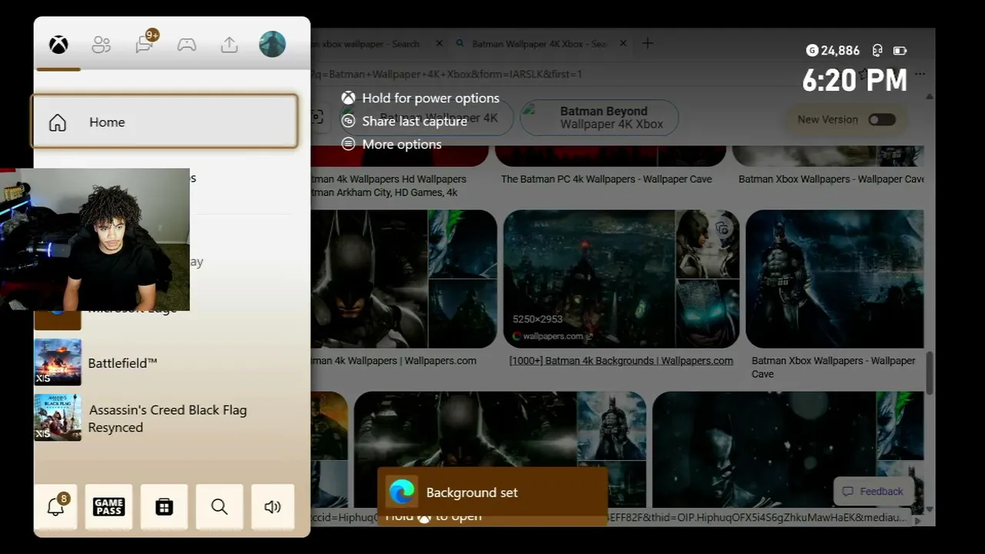Click the controller battery icon
This screenshot has width=985, height=554.
900,51
